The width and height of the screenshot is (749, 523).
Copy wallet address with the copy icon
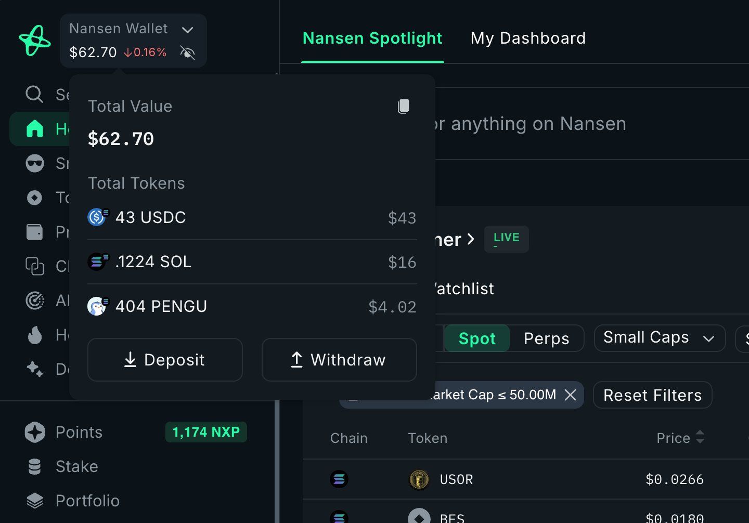click(x=404, y=106)
